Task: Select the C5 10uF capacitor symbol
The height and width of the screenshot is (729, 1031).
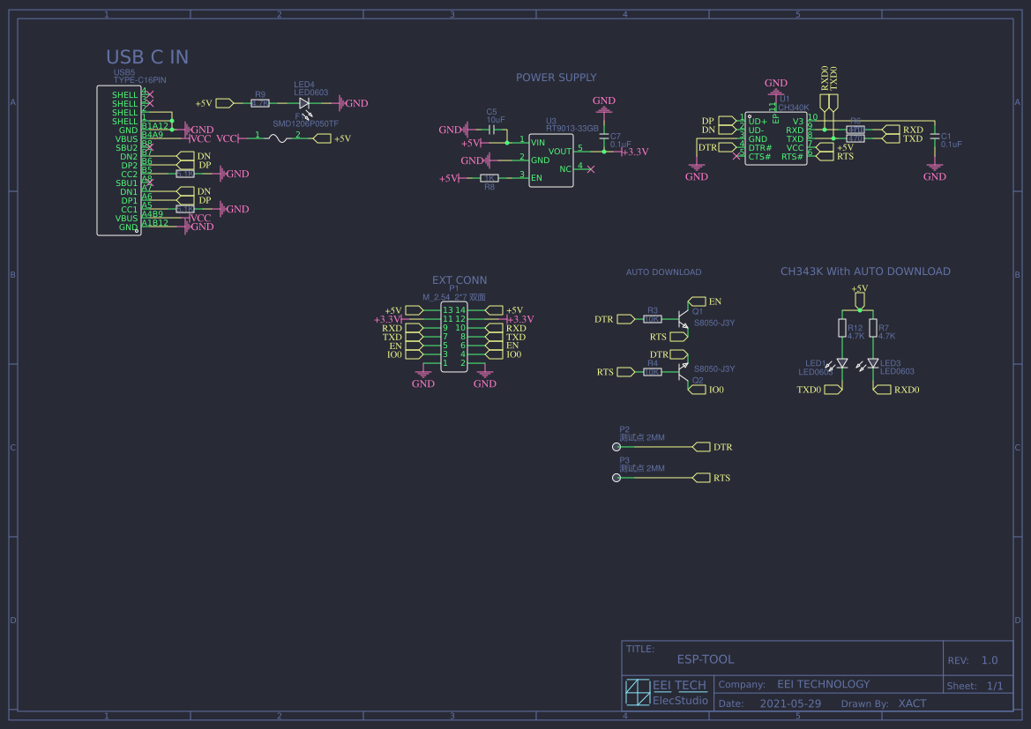Action: tap(491, 130)
